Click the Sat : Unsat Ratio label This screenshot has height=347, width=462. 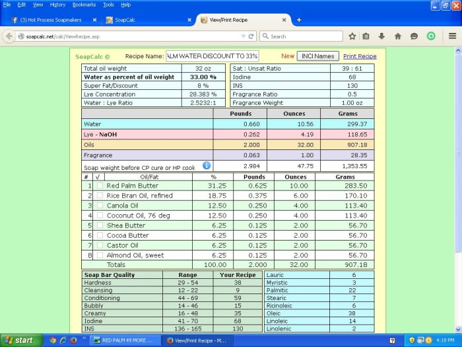(x=257, y=69)
